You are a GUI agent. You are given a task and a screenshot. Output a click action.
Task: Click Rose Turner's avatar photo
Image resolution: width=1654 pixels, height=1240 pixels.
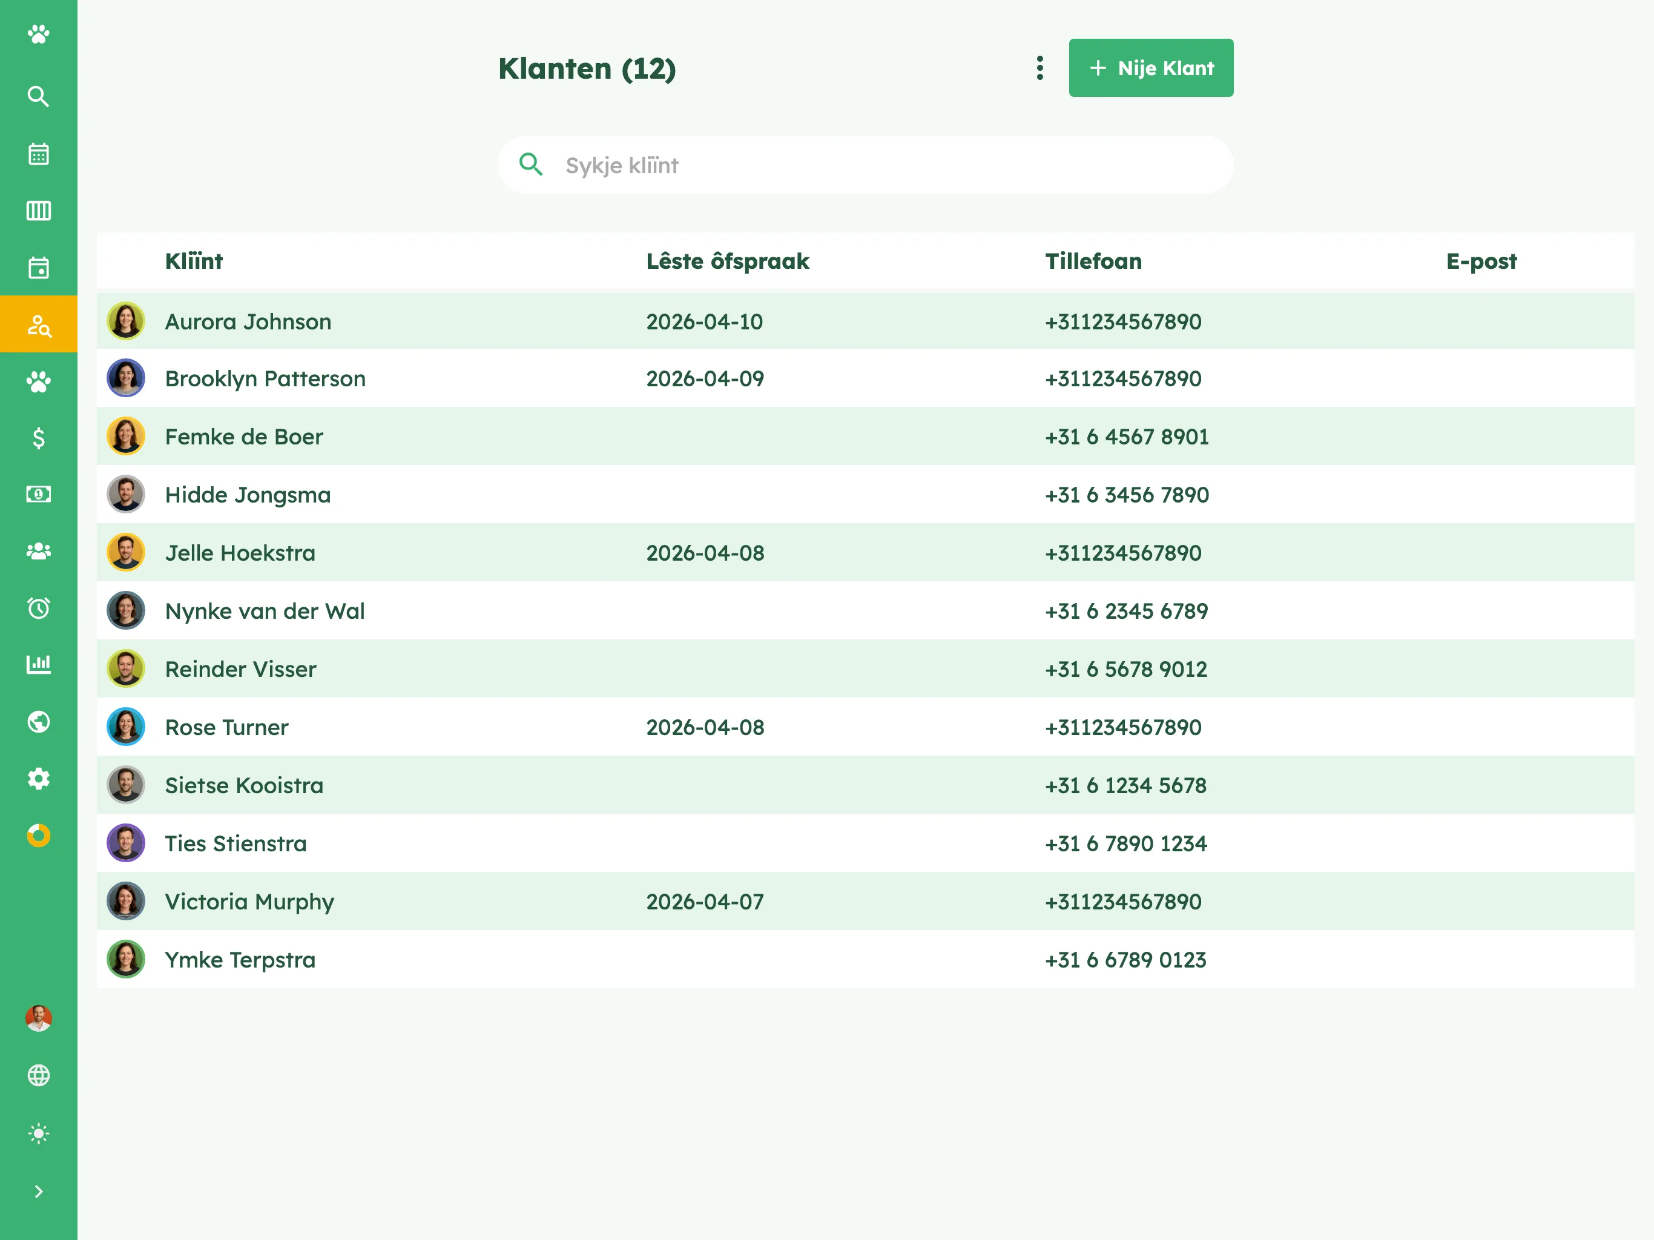pos(125,727)
